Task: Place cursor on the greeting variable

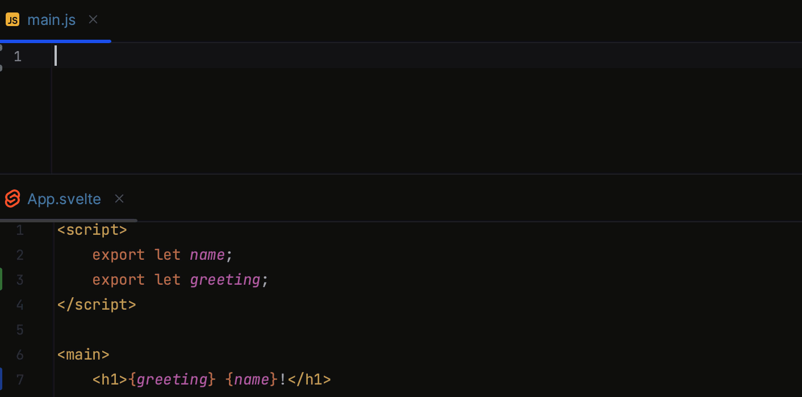Action: coord(225,280)
